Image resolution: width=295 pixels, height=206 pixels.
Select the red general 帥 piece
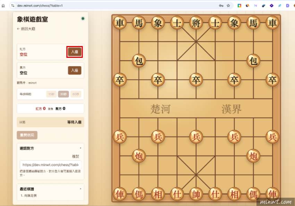tap(196, 194)
